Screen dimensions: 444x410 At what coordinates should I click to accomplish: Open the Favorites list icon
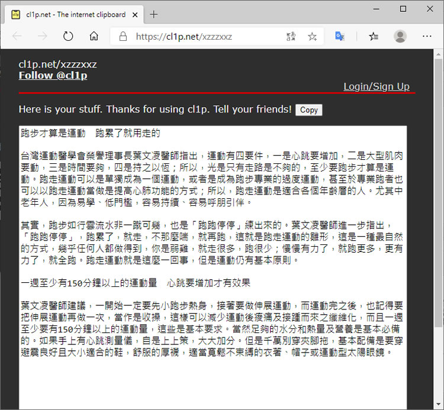point(374,36)
